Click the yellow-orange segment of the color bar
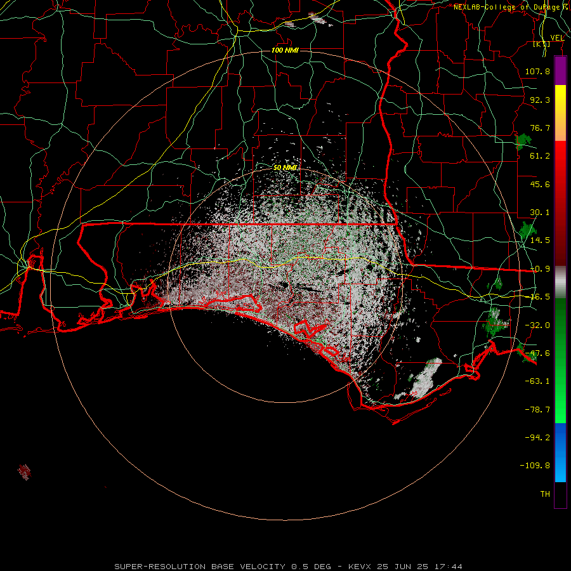 (x=560, y=114)
